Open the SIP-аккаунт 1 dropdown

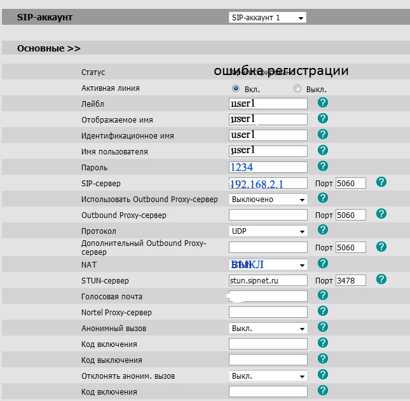click(x=268, y=18)
